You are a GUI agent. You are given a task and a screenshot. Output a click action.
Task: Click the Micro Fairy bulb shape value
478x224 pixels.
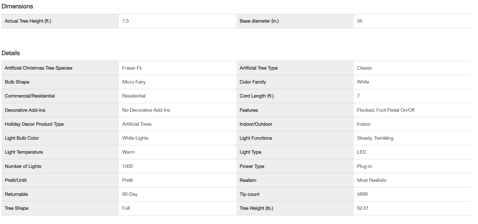pyautogui.click(x=134, y=82)
